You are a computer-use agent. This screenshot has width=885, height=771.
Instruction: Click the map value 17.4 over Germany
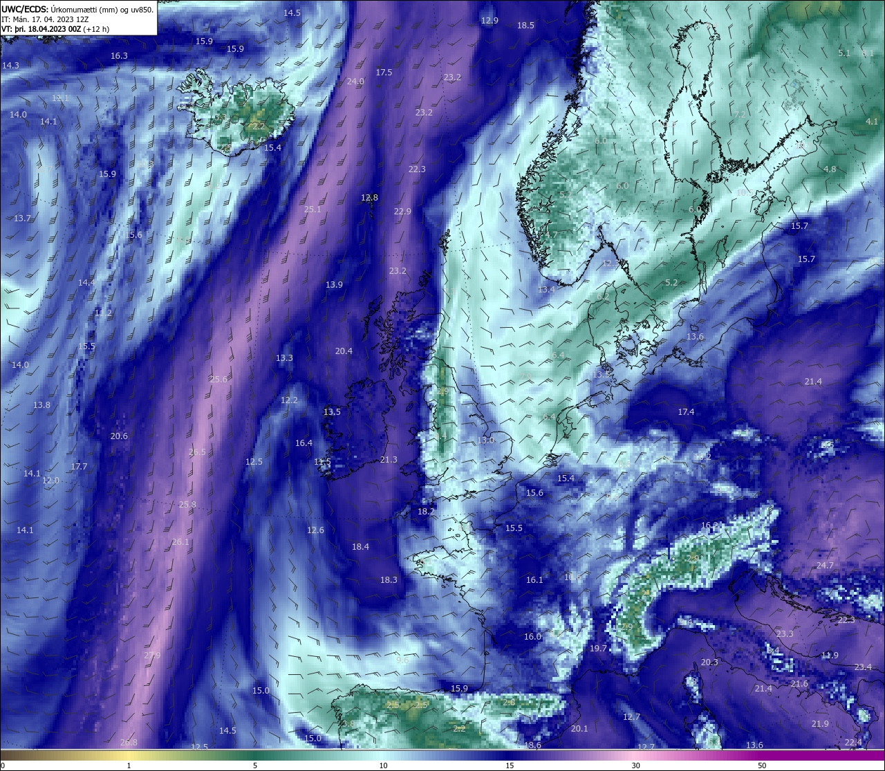[x=686, y=412]
